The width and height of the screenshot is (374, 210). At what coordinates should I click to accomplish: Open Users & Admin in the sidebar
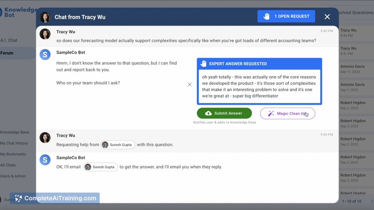[13, 176]
